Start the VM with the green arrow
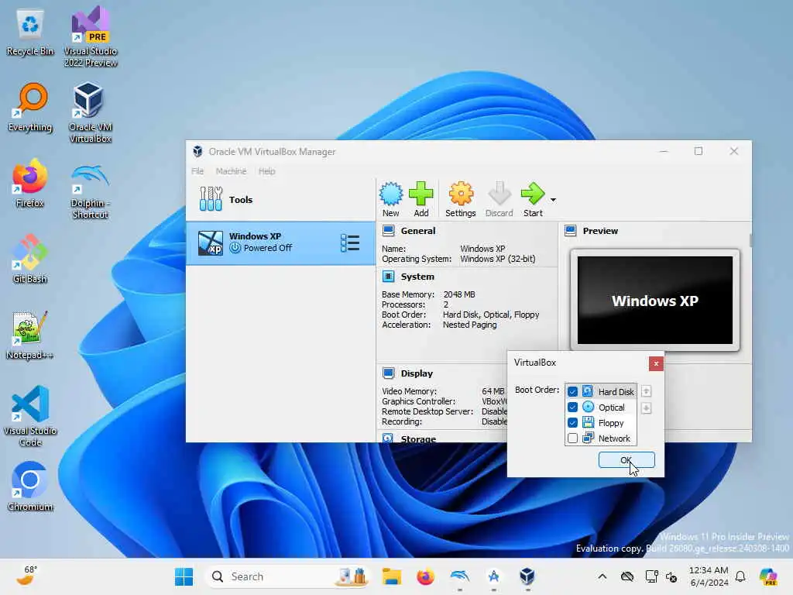 tap(533, 199)
